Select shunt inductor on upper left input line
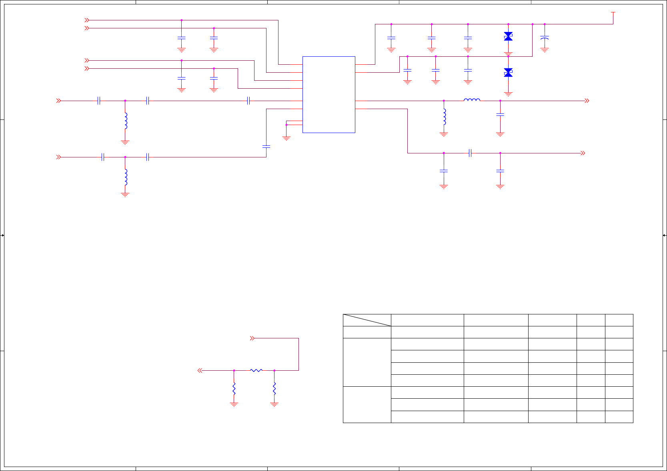 (126, 121)
